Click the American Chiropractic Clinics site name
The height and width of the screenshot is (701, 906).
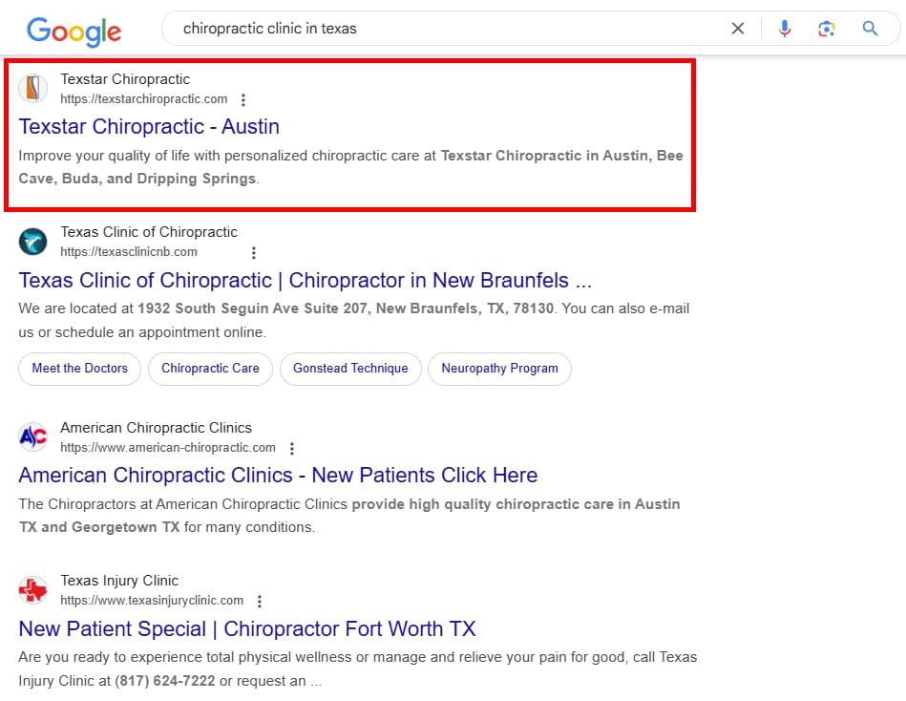[156, 428]
